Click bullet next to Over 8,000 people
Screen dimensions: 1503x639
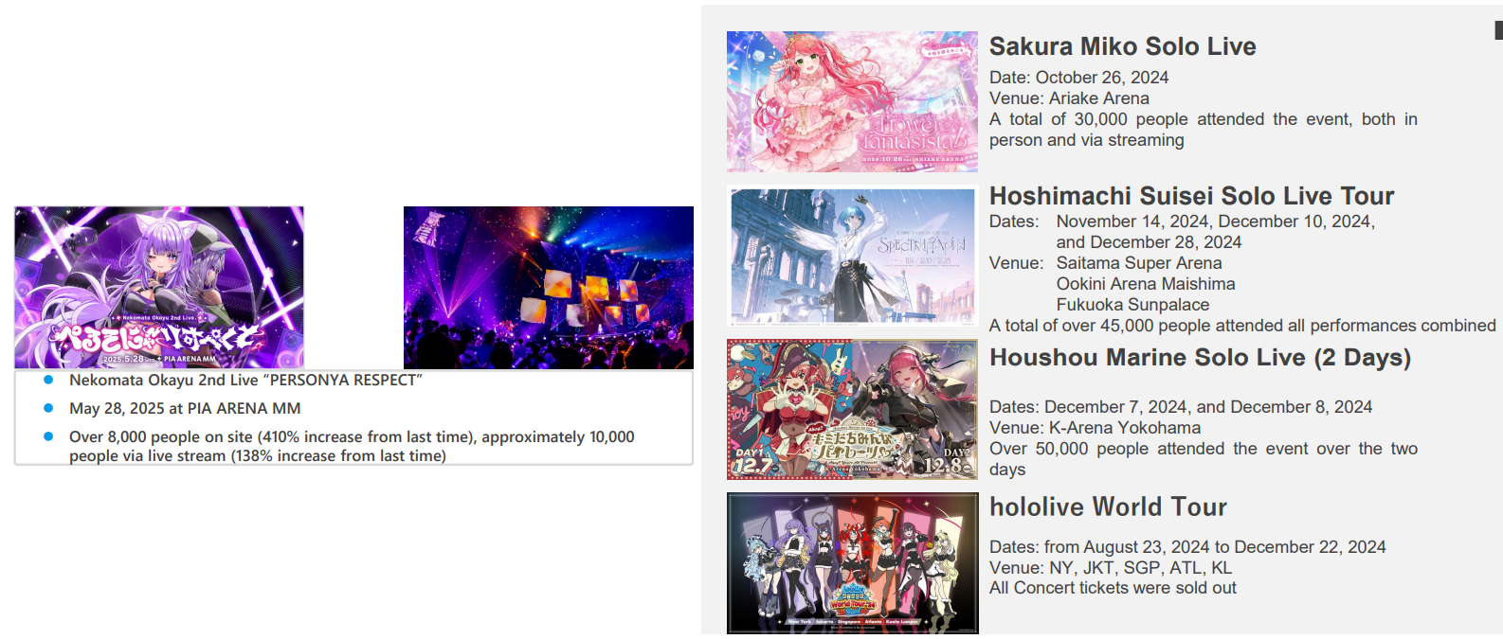[48, 436]
